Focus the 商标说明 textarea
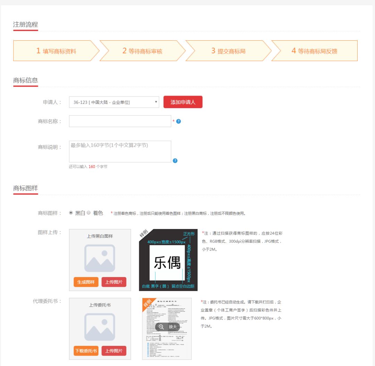The height and width of the screenshot is (366, 375). [120, 152]
